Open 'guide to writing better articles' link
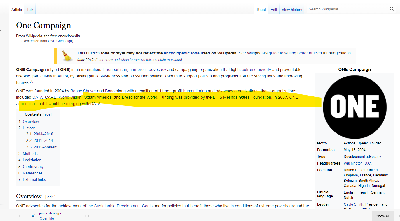Image resolution: width=400 pixels, height=221 pixels. click(x=295, y=53)
